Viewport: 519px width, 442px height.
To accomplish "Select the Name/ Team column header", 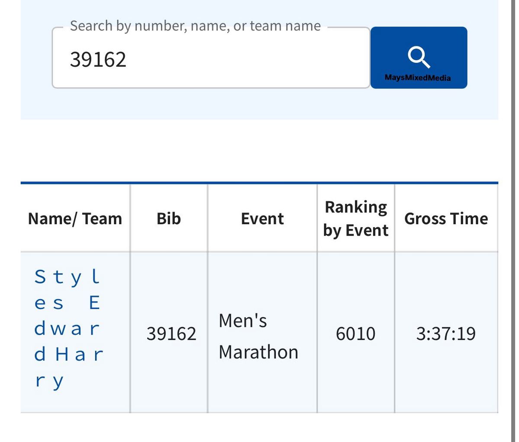I will 75,219.
